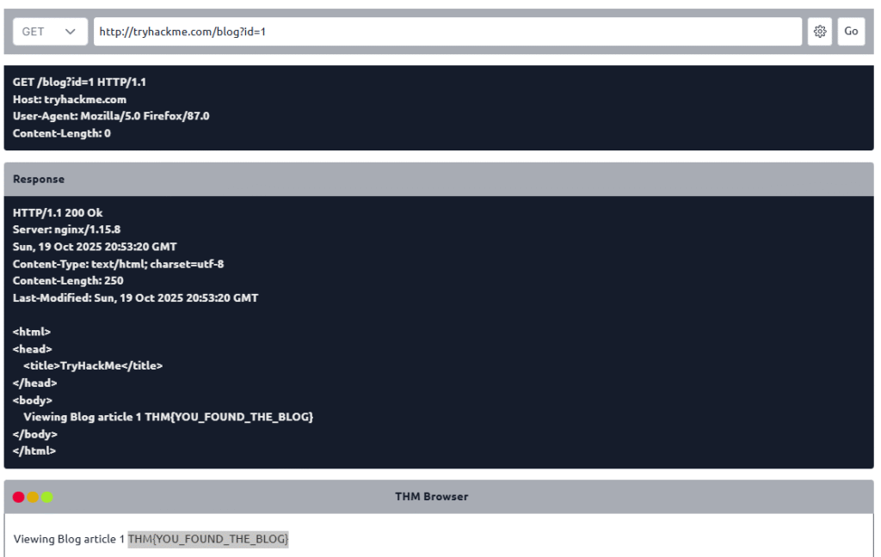This screenshot has width=881, height=557.
Task: Expand the GET method dropdown
Action: point(49,31)
